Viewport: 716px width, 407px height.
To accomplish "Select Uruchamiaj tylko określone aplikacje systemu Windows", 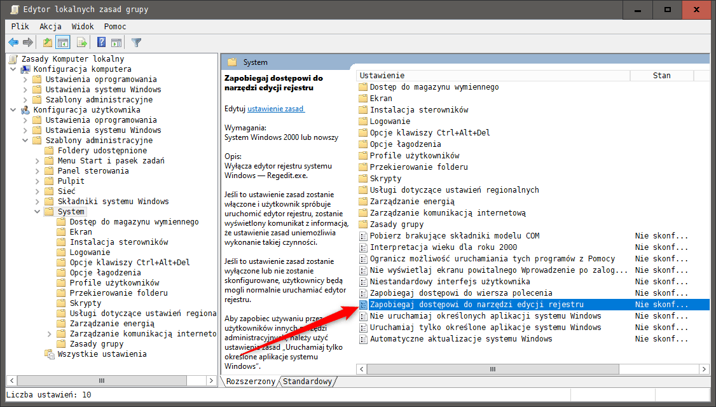I will (x=485, y=328).
